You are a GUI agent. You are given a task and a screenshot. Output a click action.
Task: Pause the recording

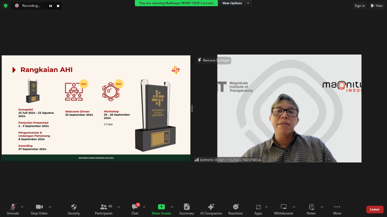point(50,6)
